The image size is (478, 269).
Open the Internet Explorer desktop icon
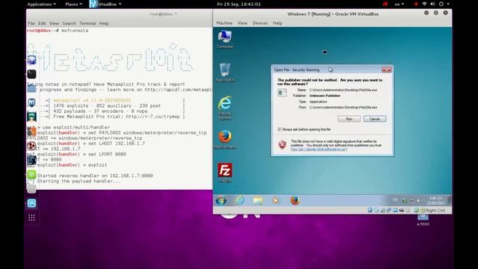point(225,108)
